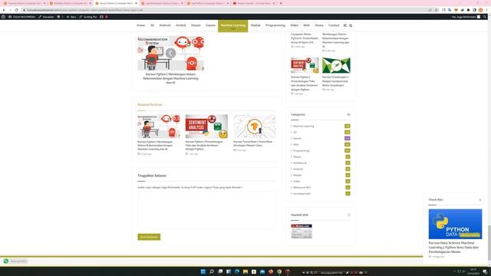Open sidebar Sentiment Analysis post thumbnail

[305, 65]
